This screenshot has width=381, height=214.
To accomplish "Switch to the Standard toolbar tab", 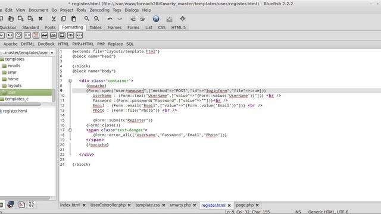I will pos(30,27).
